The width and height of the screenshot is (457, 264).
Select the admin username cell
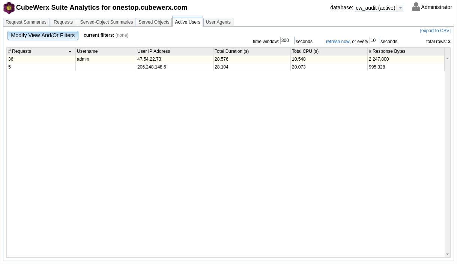coord(106,59)
